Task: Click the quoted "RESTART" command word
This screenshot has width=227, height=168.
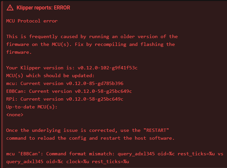Action: (155, 130)
